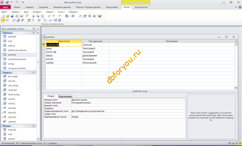Click the Индексированное поле property value
The image size is (242, 146).
(128, 111)
